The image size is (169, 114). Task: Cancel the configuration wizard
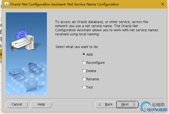point(17,104)
